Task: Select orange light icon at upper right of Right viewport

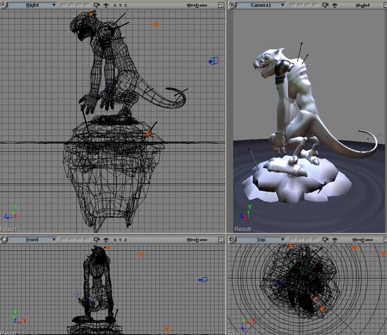Action: point(155,24)
